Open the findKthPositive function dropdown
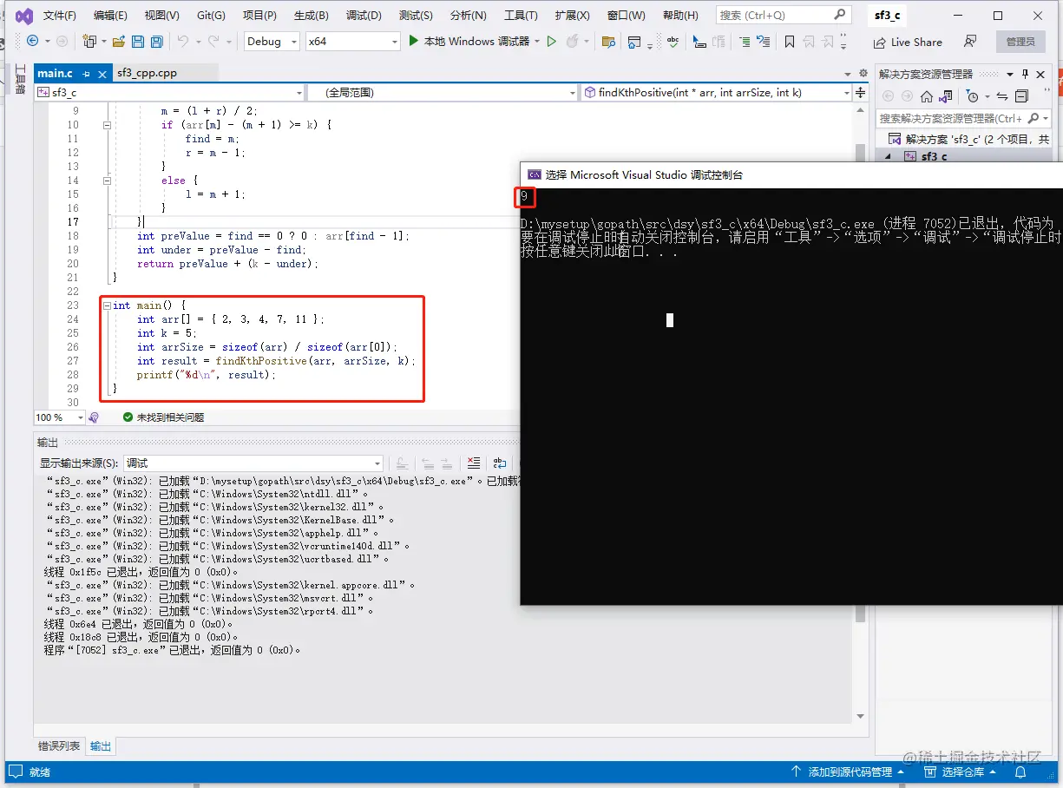This screenshot has height=788, width=1063. (717, 92)
